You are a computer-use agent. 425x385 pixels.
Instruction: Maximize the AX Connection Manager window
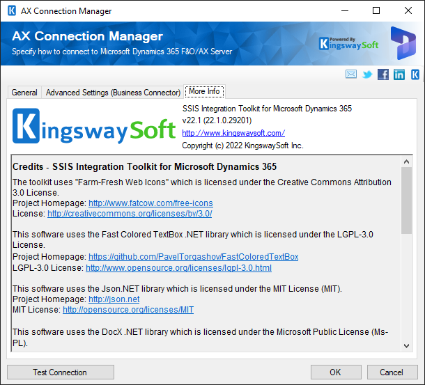coord(376,11)
